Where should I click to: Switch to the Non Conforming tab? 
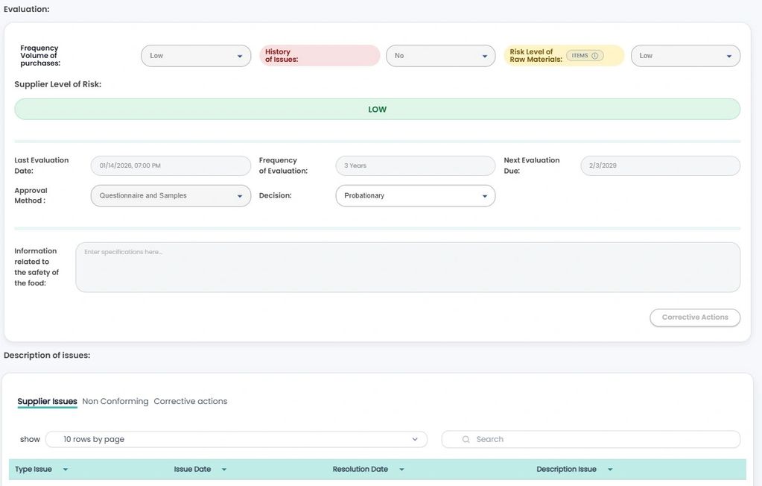click(115, 402)
